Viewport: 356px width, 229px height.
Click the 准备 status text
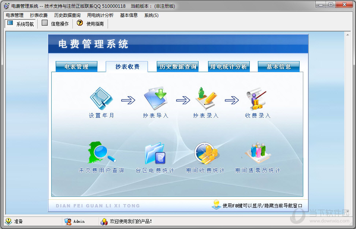tap(18, 221)
